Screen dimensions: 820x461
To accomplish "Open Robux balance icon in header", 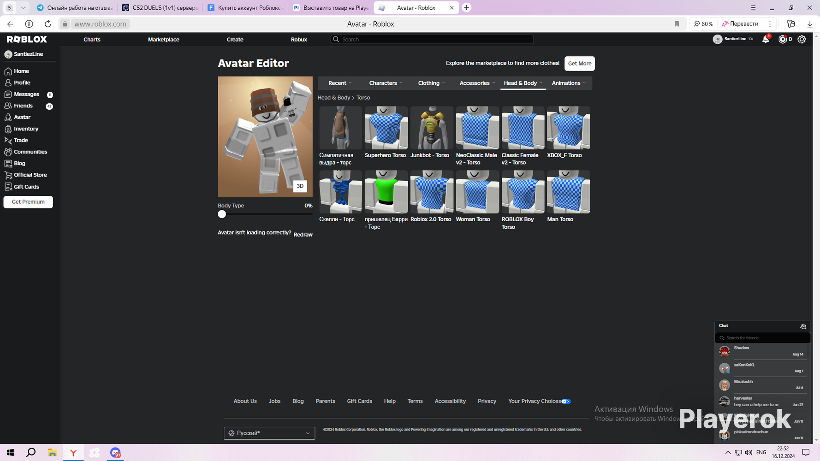I will click(782, 39).
